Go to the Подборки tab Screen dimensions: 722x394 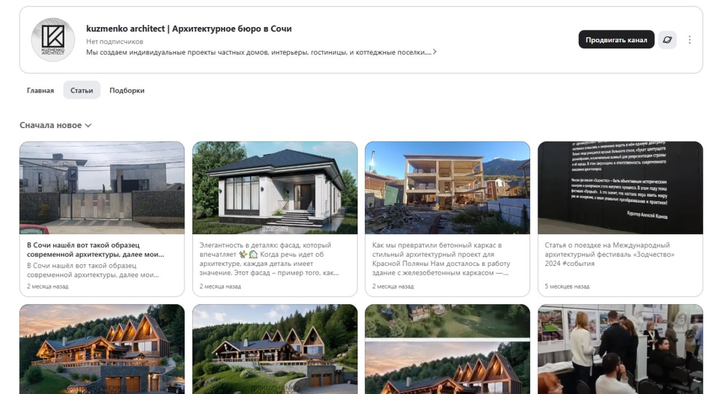127,90
